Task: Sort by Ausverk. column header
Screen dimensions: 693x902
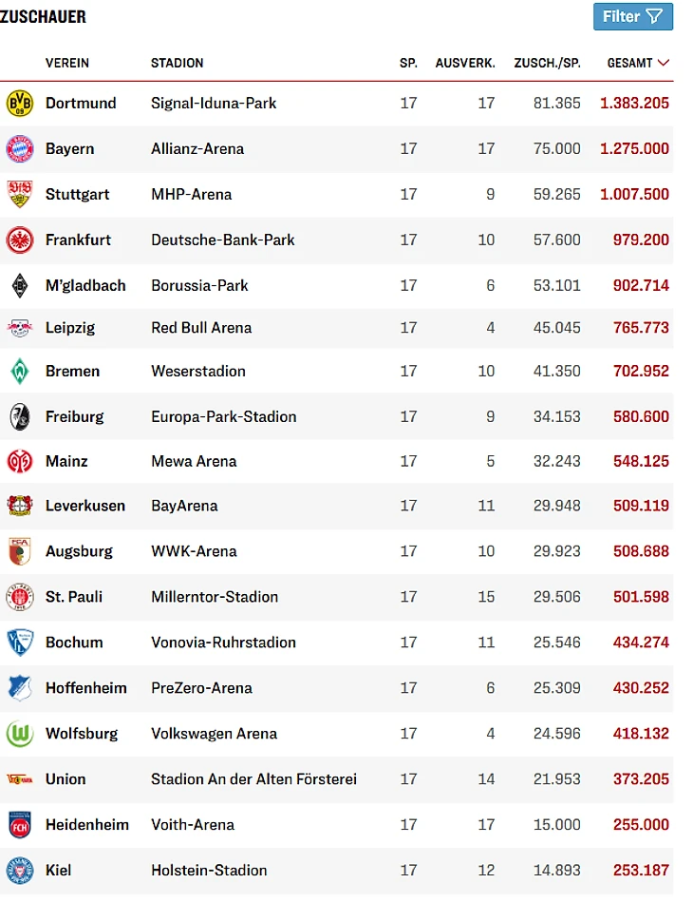Action: [x=465, y=63]
